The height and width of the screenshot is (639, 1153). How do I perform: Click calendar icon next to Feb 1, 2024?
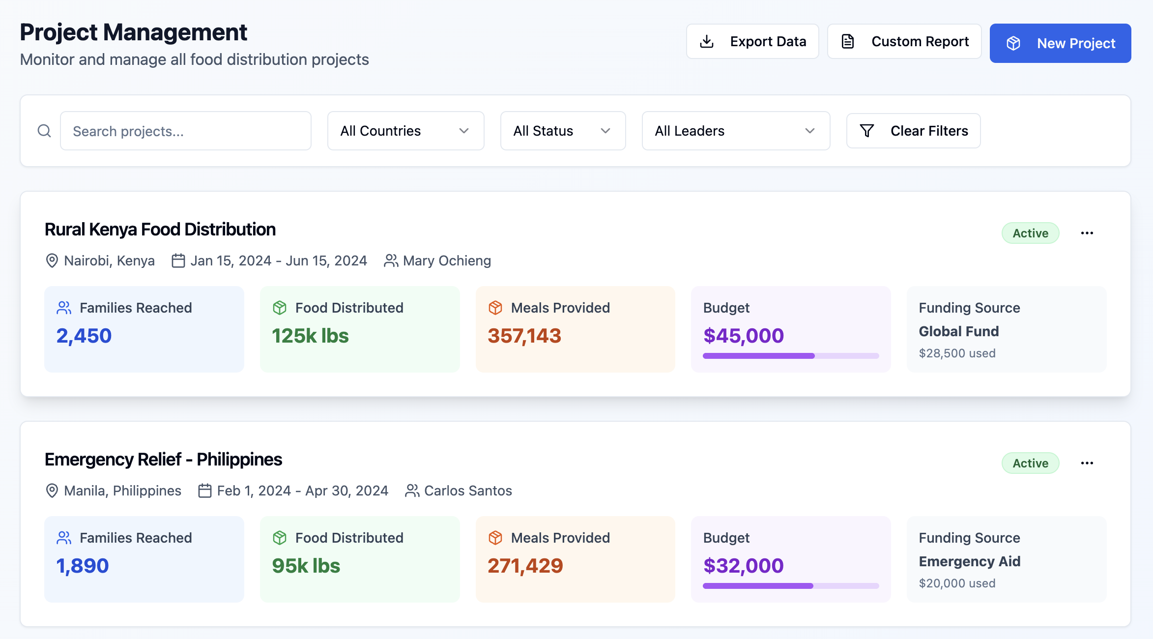(x=204, y=491)
